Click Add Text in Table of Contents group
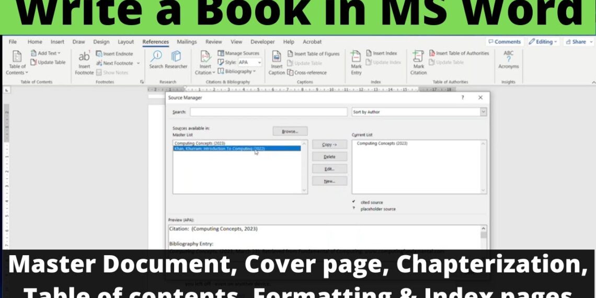 click(45, 53)
